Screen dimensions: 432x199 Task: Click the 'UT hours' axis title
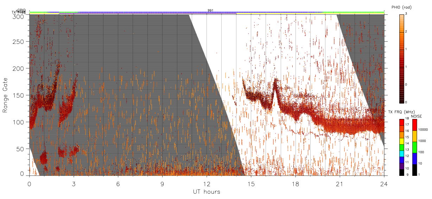coord(207,192)
